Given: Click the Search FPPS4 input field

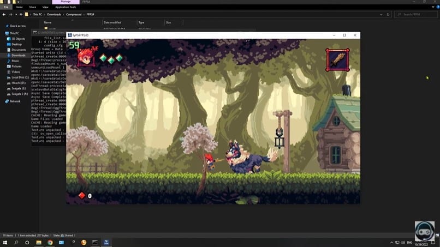Looking at the screenshot, I should [416, 15].
